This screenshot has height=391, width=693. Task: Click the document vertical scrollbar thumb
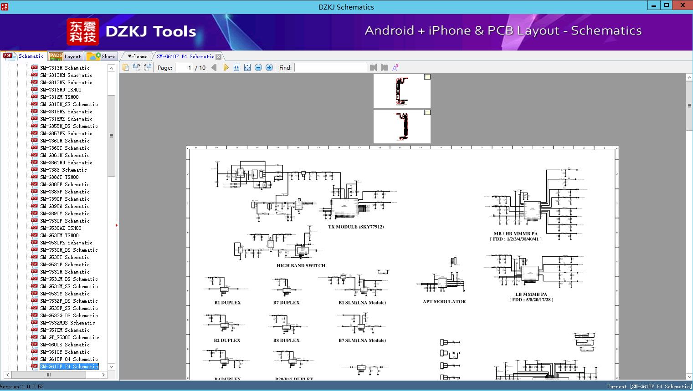click(689, 106)
